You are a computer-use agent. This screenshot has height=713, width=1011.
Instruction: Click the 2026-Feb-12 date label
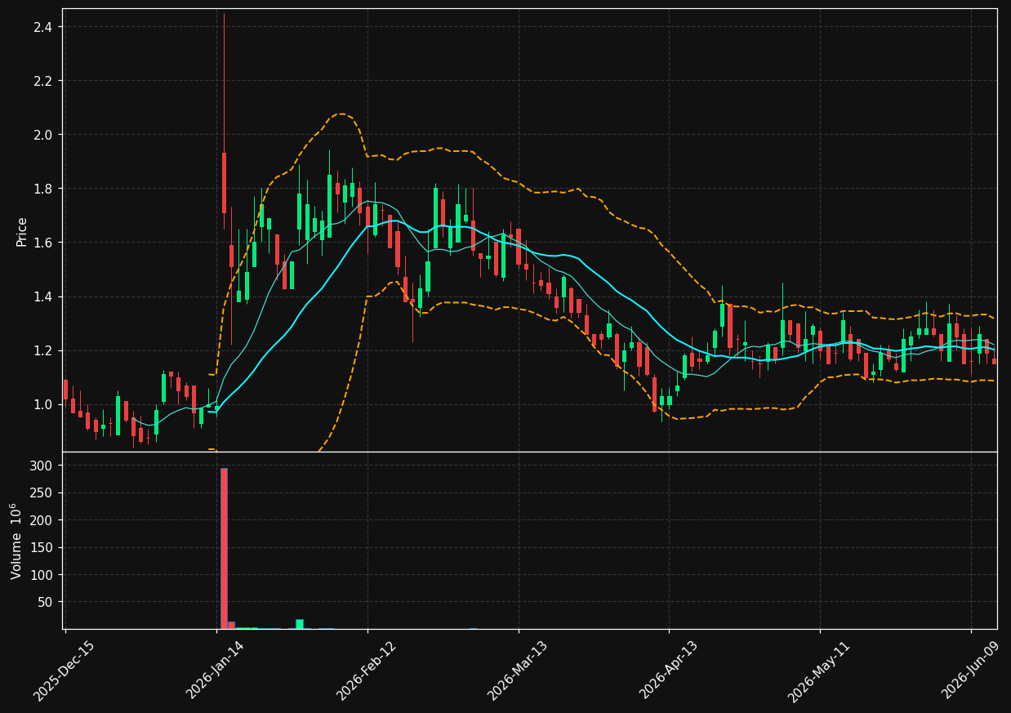[x=367, y=671]
